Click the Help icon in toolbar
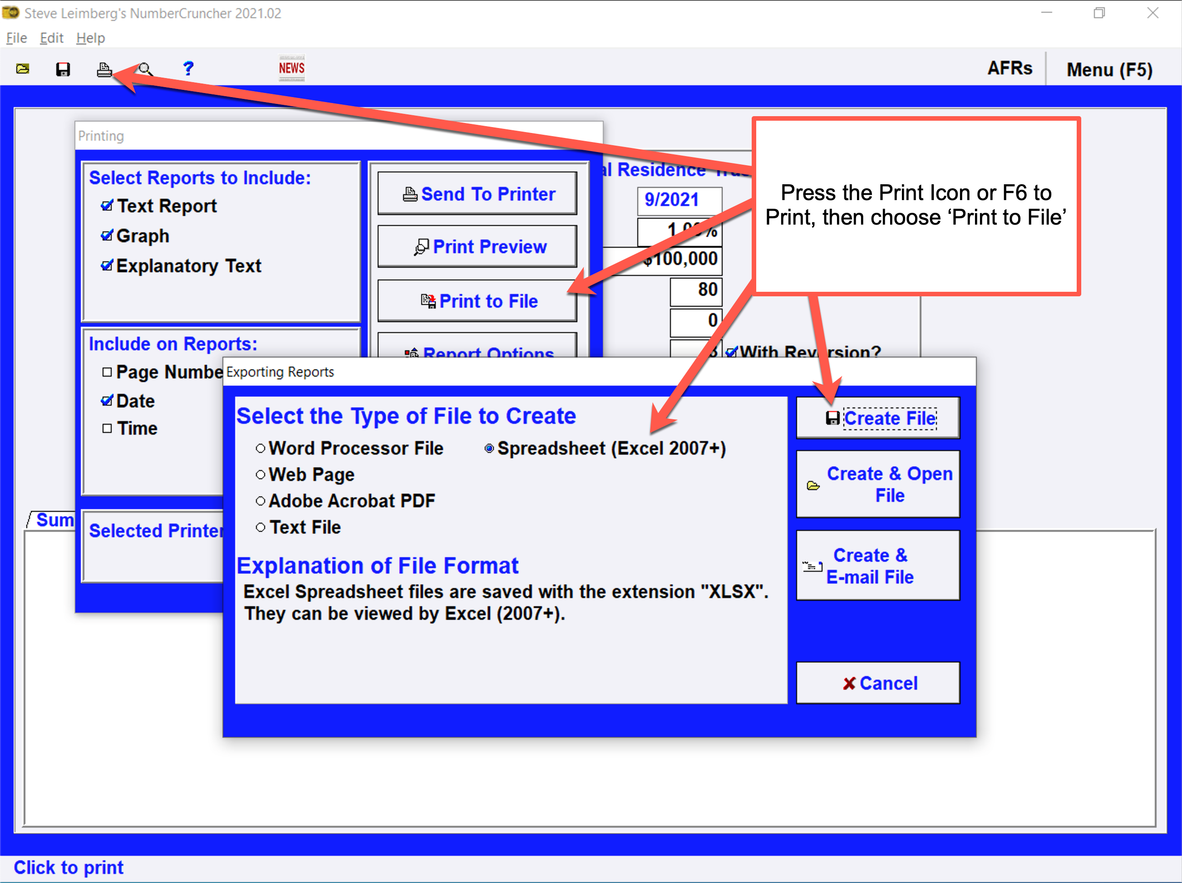The width and height of the screenshot is (1182, 883). (187, 69)
